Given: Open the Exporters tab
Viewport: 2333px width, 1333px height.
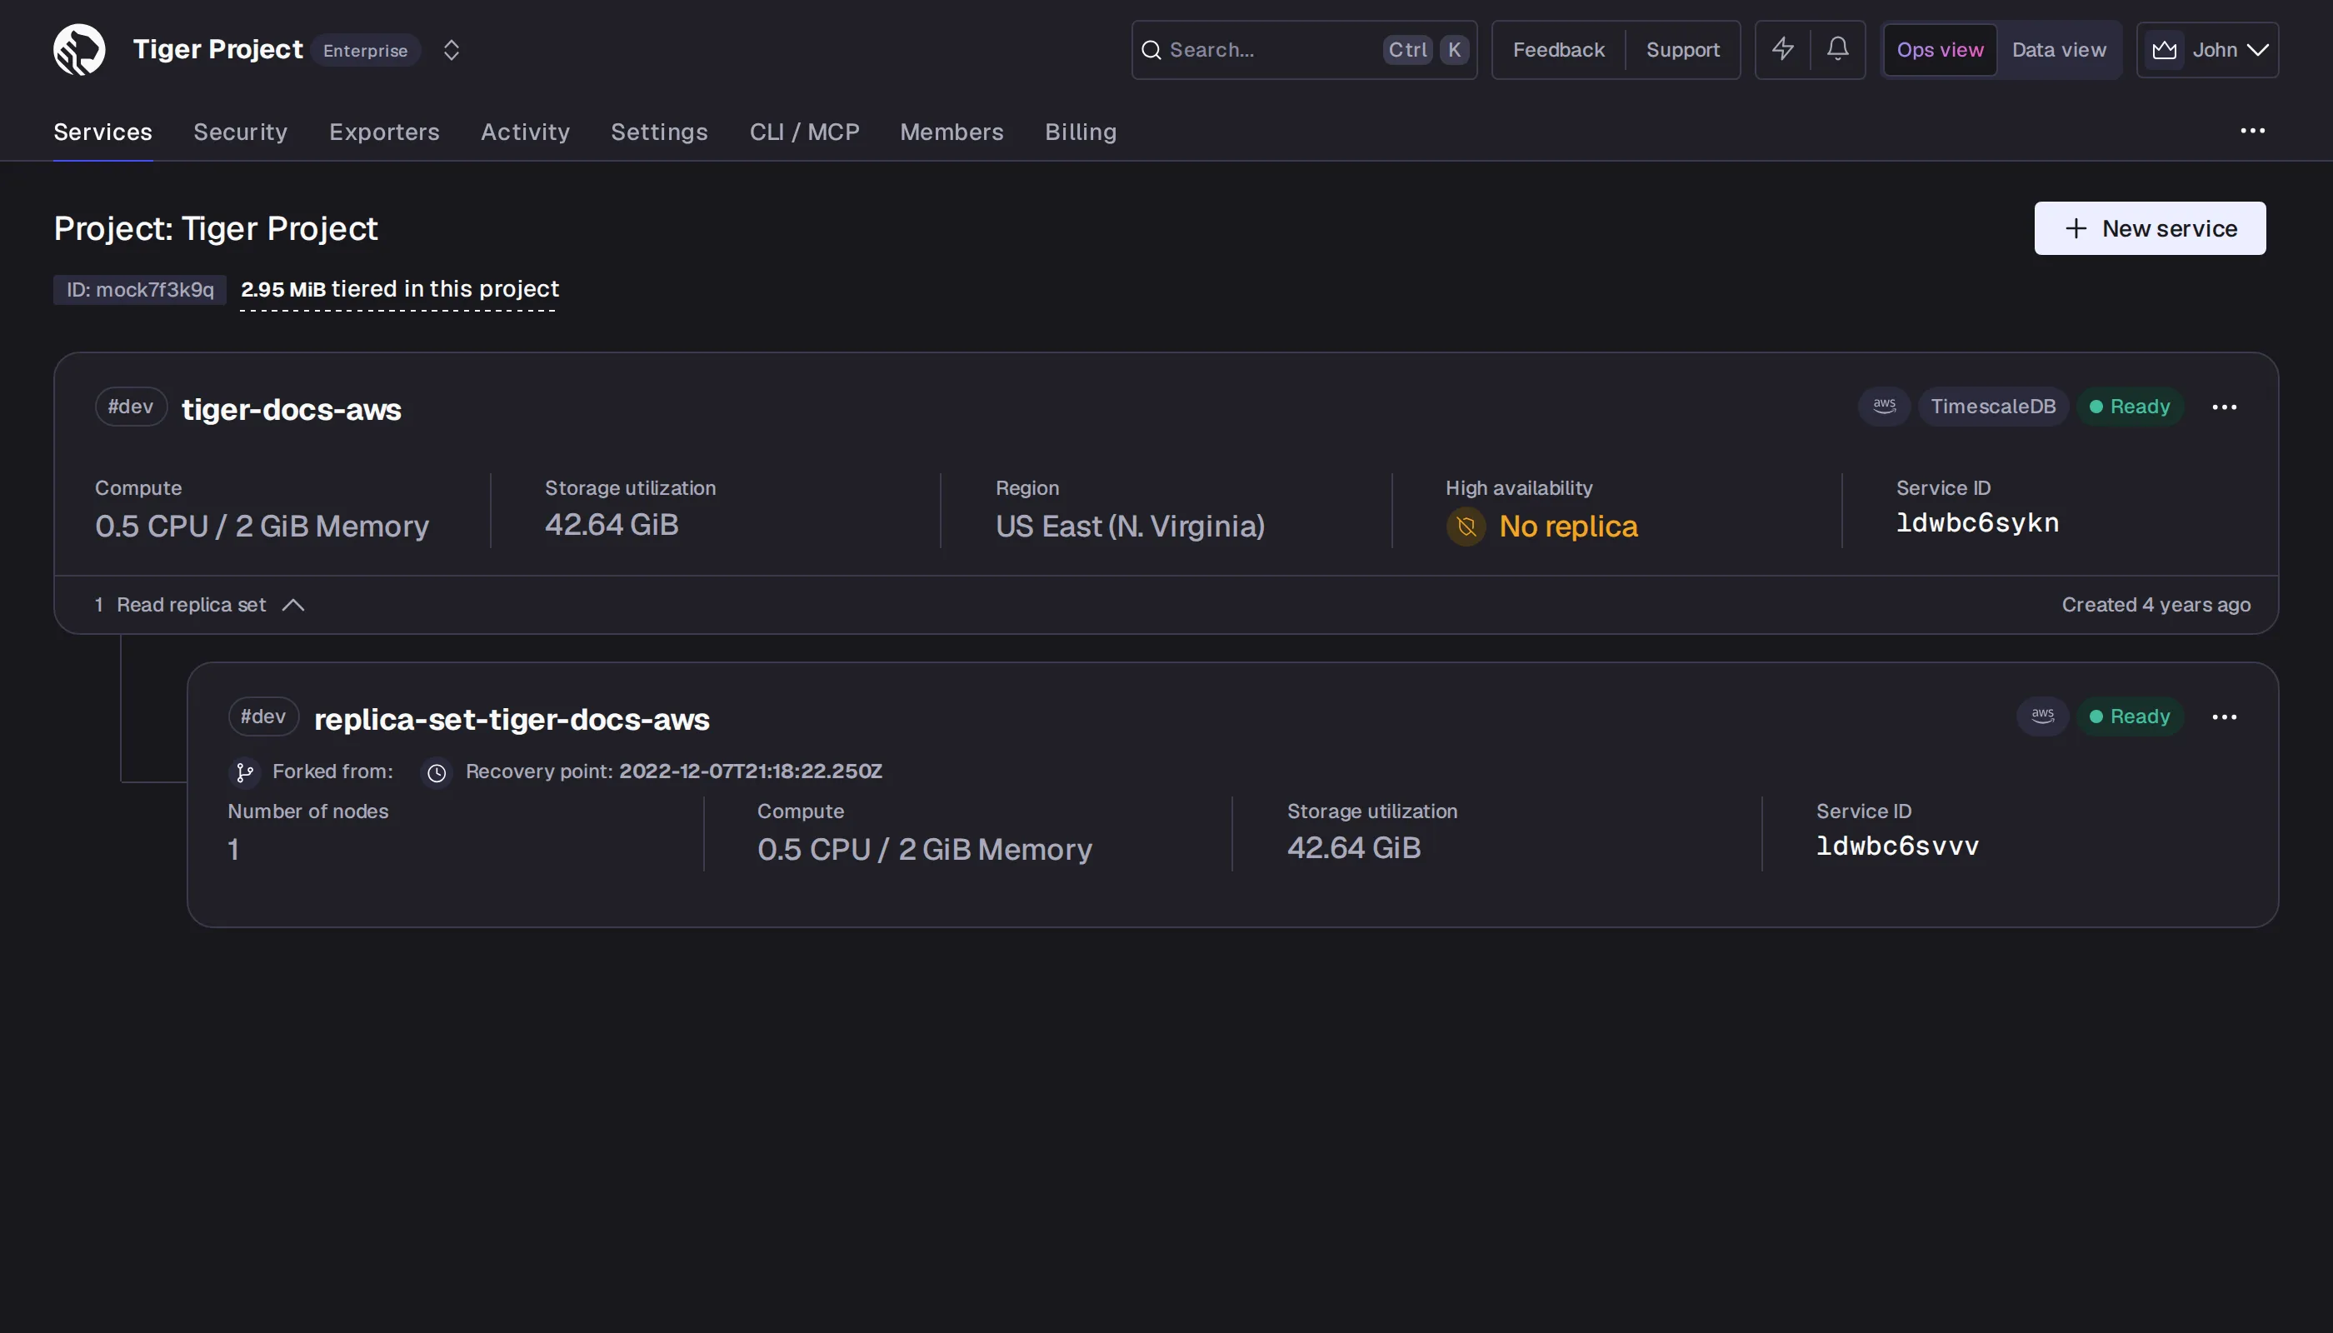Looking at the screenshot, I should pos(383,132).
